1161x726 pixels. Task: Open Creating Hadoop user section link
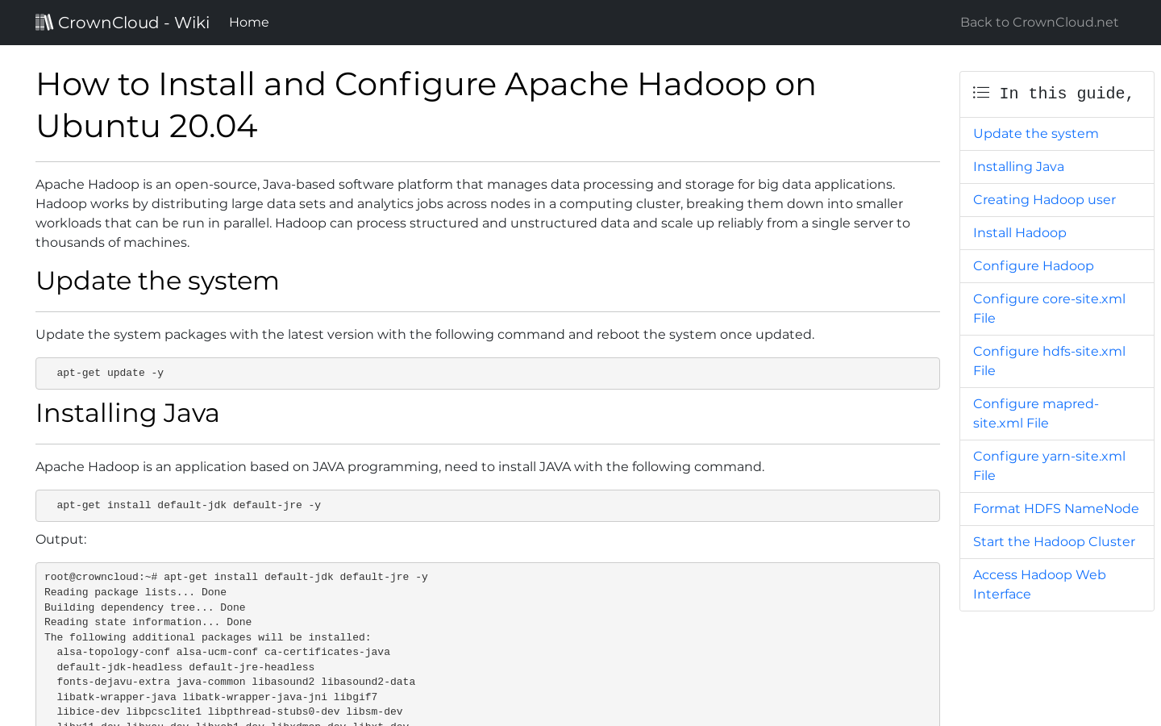point(1044,200)
